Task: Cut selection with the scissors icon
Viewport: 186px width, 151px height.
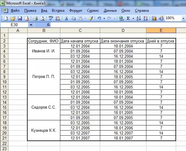Action: point(66,18)
